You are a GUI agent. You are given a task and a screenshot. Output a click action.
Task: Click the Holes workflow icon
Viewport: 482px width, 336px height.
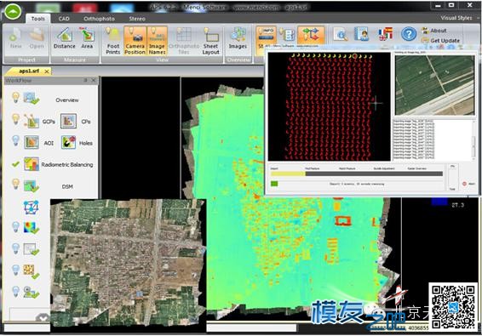(x=68, y=143)
